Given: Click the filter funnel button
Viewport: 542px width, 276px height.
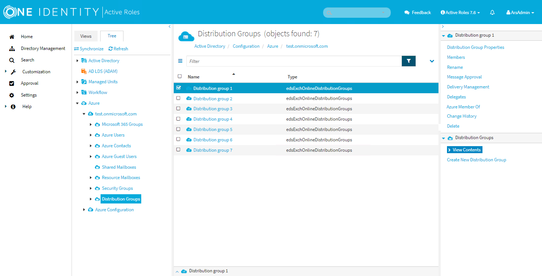Looking at the screenshot, I should point(409,61).
